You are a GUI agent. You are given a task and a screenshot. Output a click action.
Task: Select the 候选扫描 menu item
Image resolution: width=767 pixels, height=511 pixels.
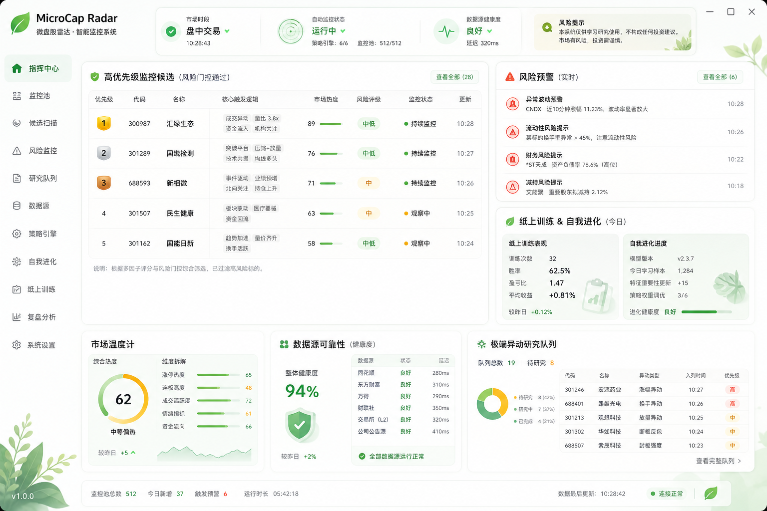38,123
